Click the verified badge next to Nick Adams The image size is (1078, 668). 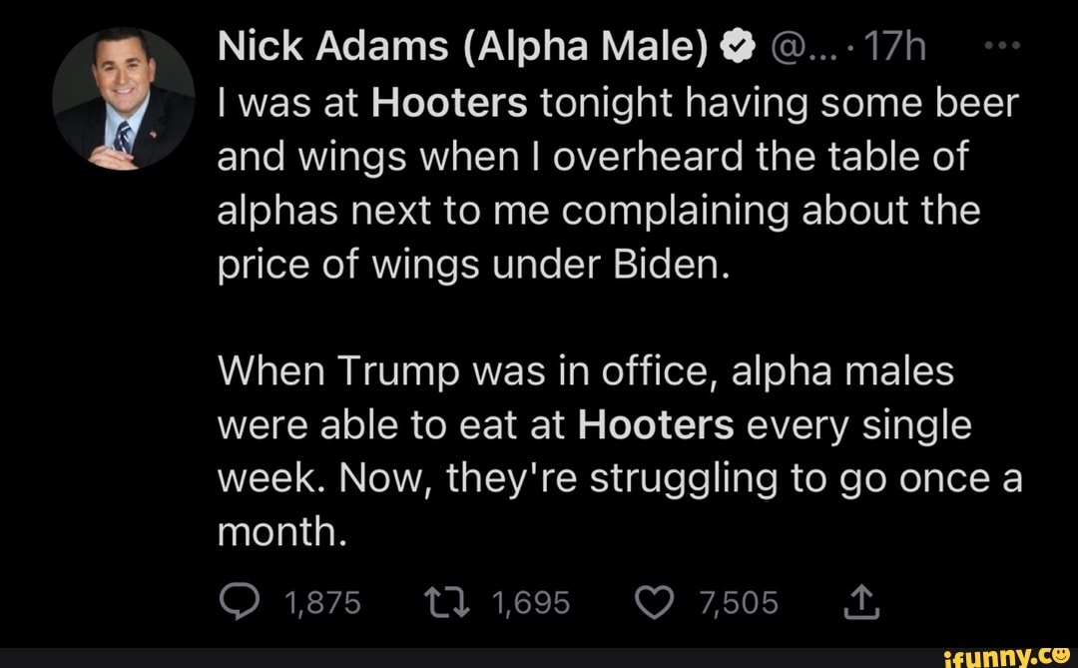pyautogui.click(x=736, y=43)
